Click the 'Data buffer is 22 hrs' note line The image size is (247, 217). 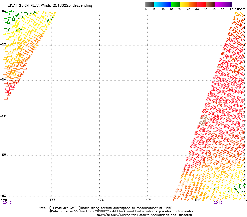pyautogui.click(x=121, y=211)
